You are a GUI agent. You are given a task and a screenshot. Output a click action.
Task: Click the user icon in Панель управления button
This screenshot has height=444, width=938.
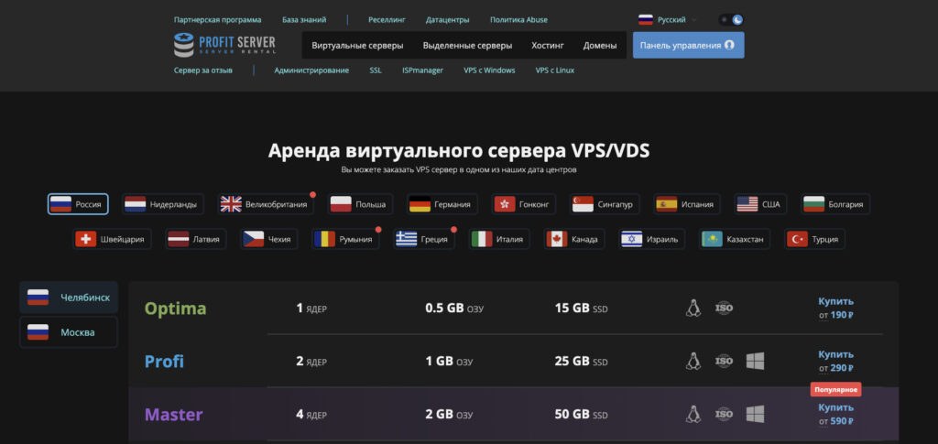728,46
